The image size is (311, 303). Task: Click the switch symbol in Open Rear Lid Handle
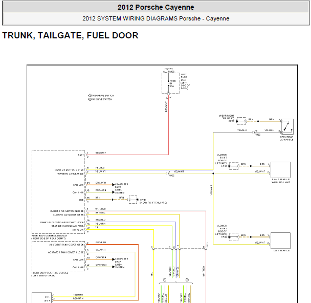[x=287, y=126]
